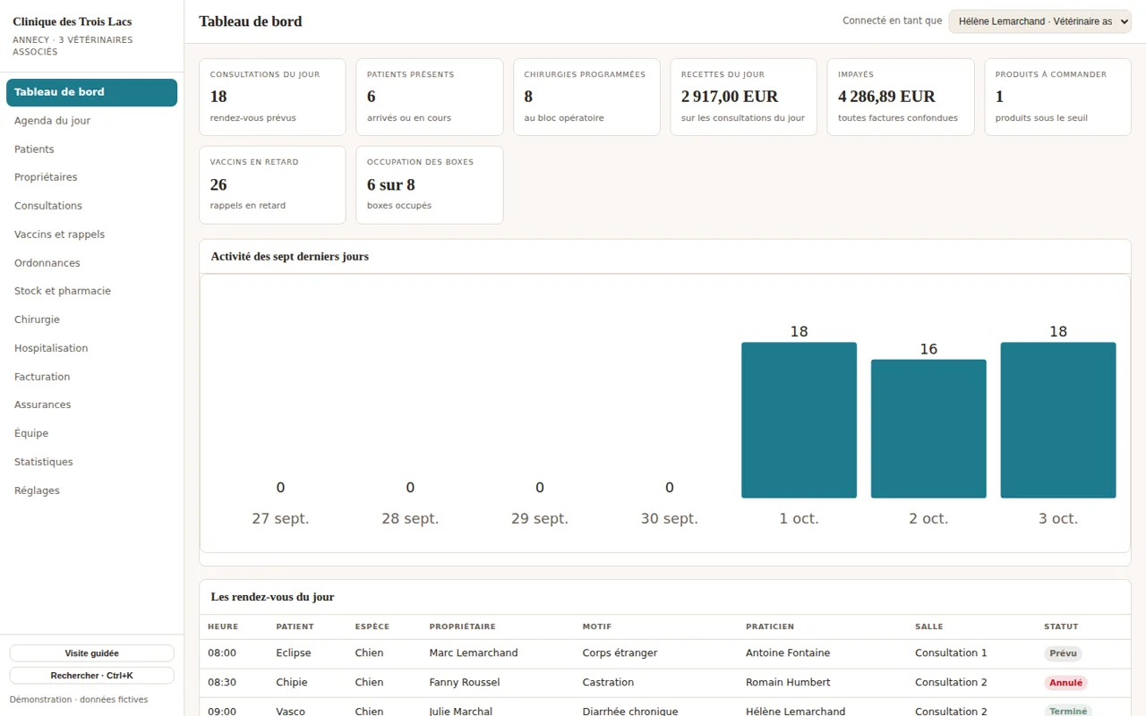Viewport: 1146px width, 716px height.
Task: Click the 3 oct. chart bar
Action: (1058, 420)
